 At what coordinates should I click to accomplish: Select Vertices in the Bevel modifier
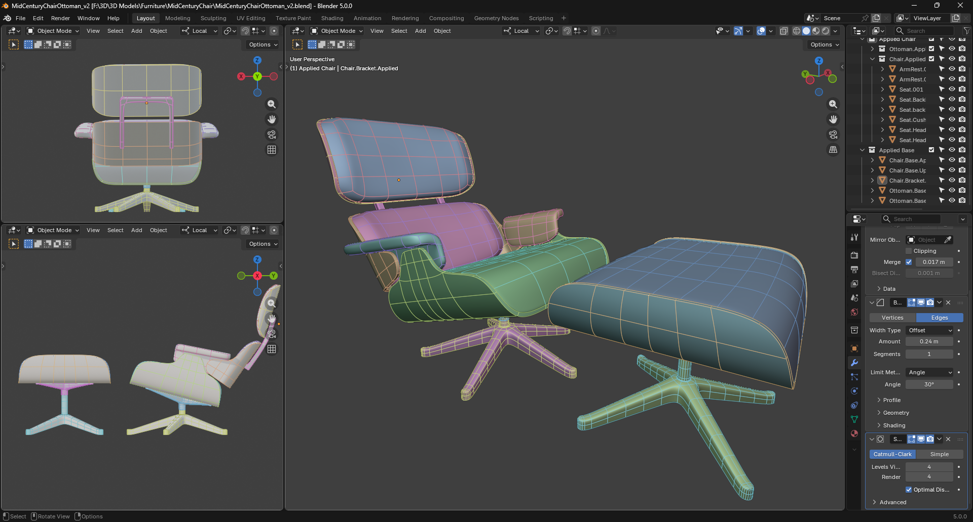[892, 318]
